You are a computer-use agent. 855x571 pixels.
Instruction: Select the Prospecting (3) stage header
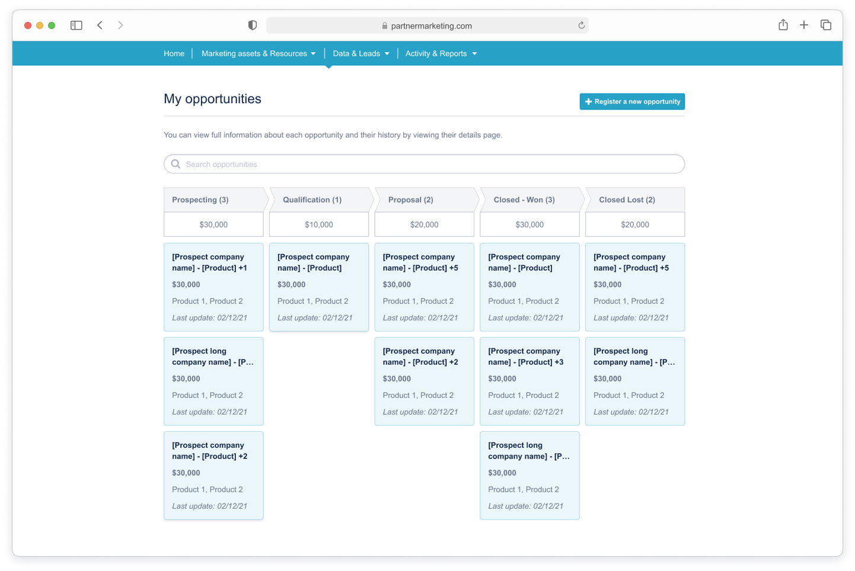(200, 200)
